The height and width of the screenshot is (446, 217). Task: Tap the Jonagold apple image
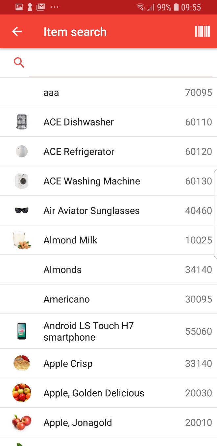click(x=22, y=422)
